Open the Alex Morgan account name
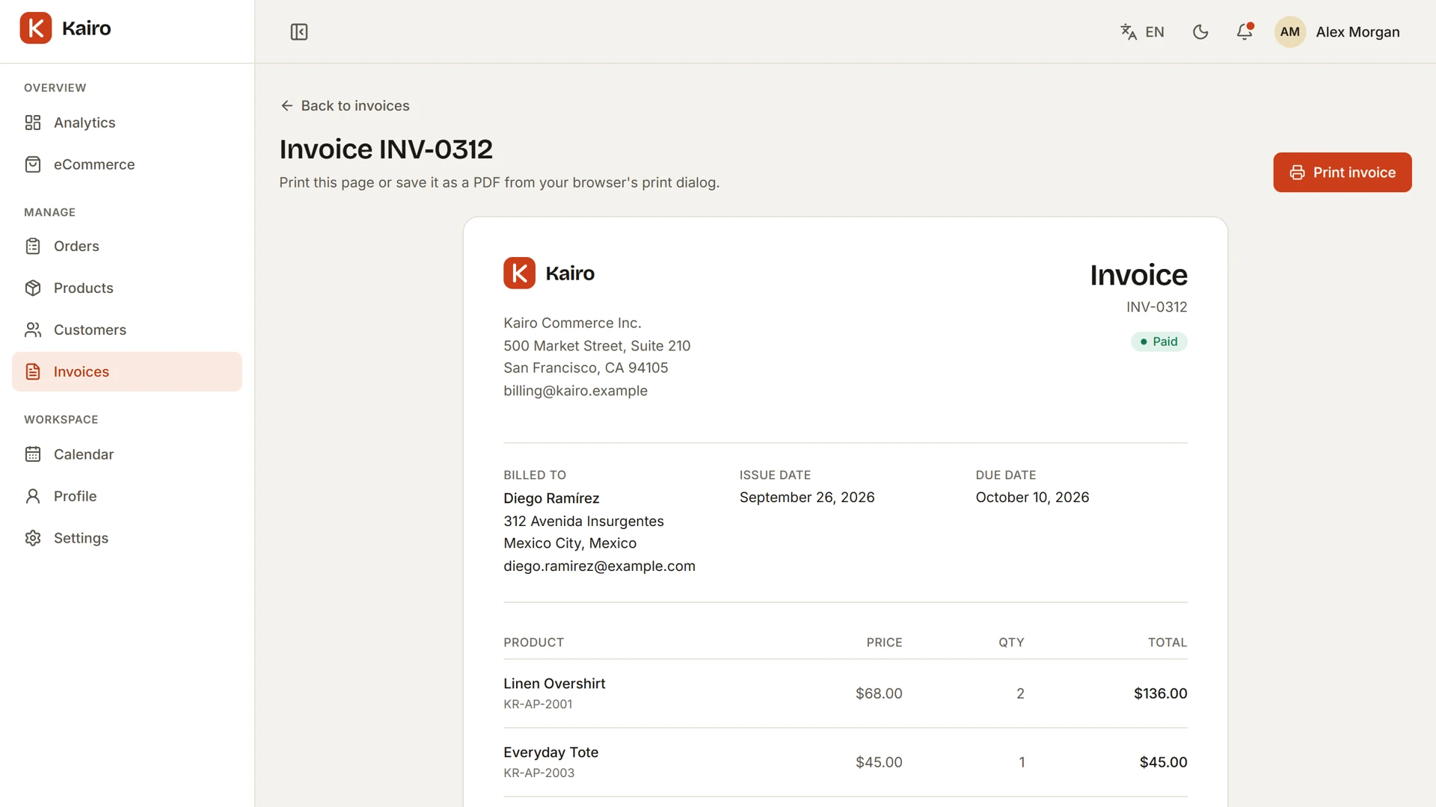 click(x=1357, y=32)
